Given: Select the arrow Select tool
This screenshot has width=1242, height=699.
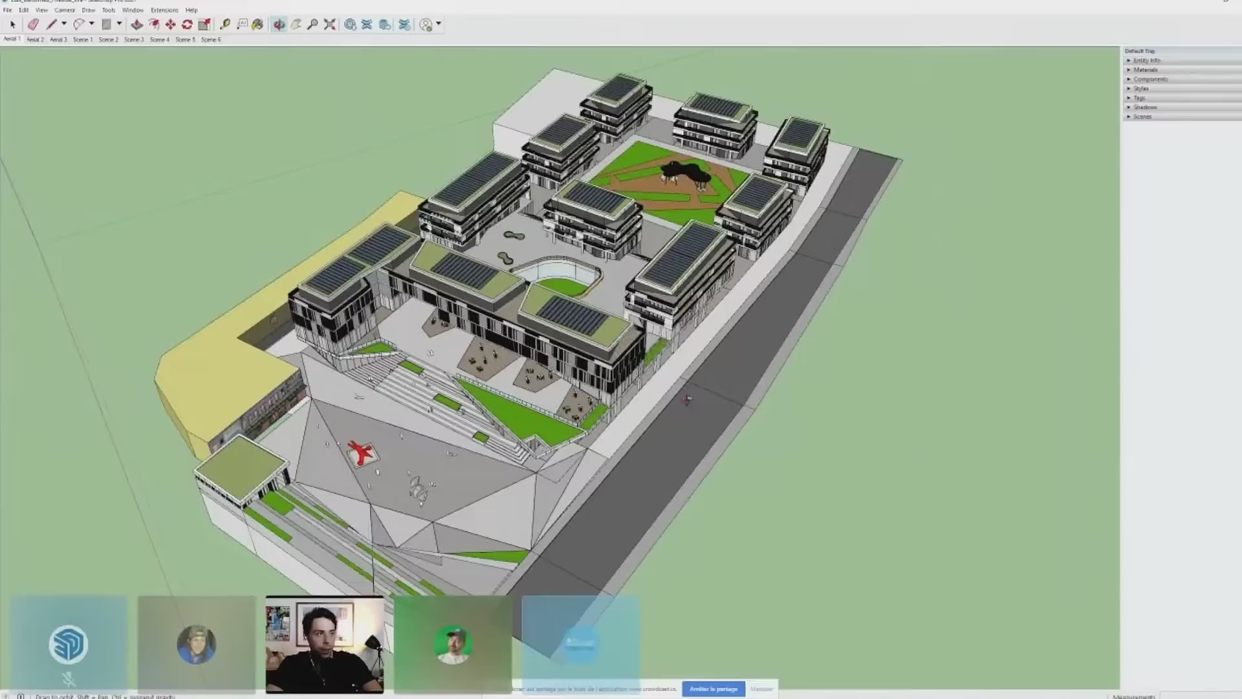Looking at the screenshot, I should [x=12, y=25].
